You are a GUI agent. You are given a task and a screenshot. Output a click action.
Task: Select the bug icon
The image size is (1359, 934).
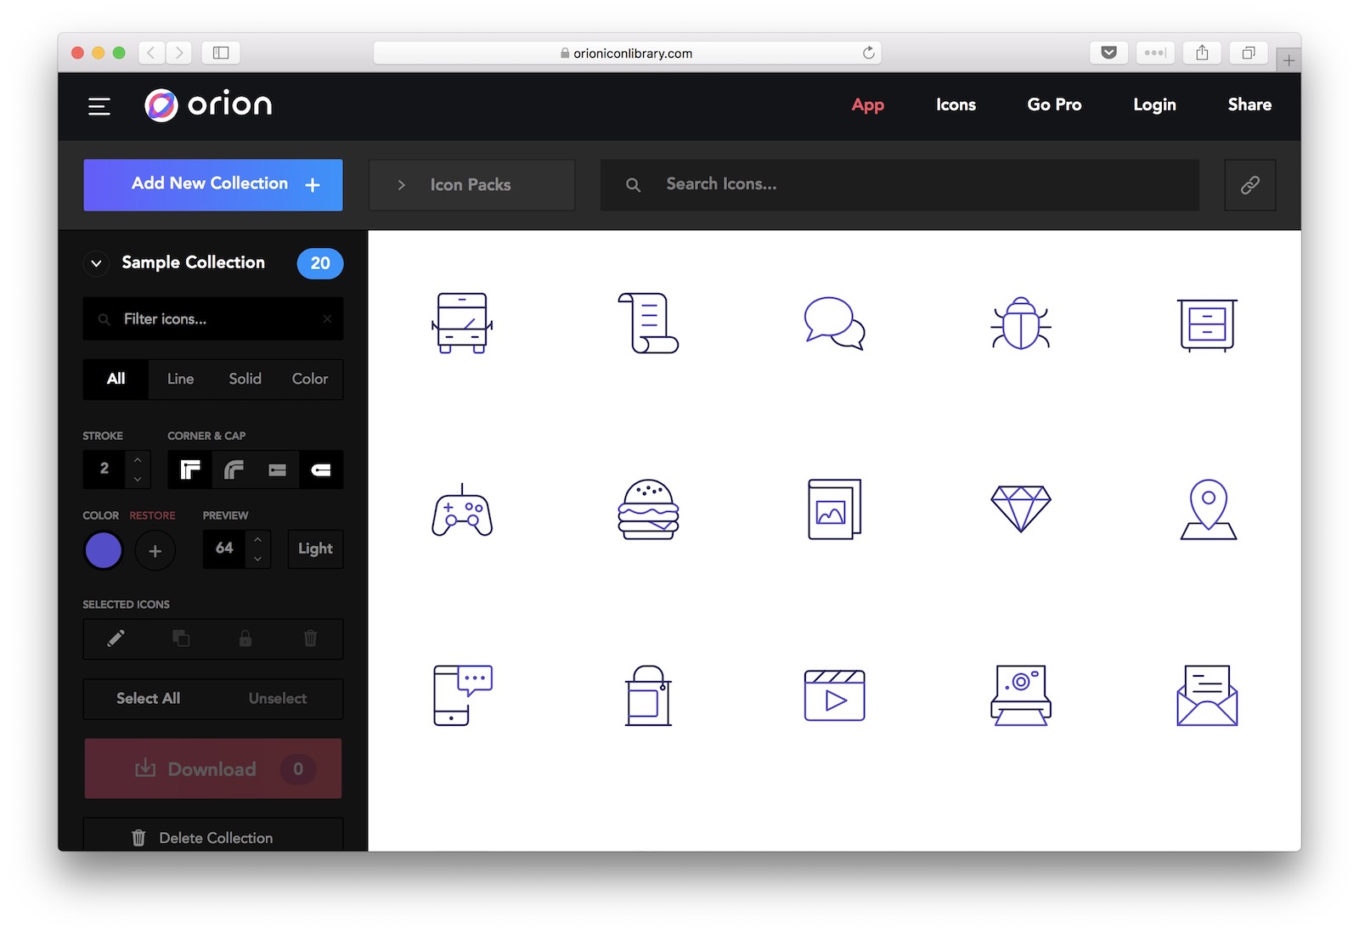click(1020, 323)
